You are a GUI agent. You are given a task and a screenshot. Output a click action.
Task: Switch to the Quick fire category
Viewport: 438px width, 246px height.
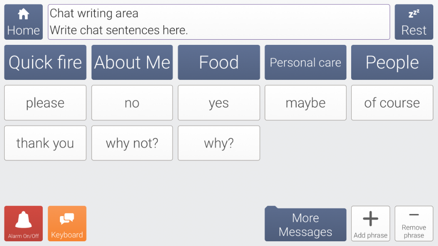coord(45,62)
